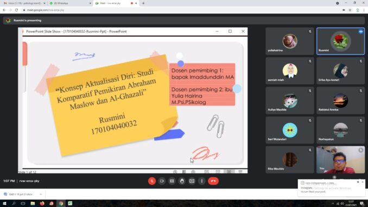
Task: Toggle the red microphone mute button
Action: (x=152, y=181)
